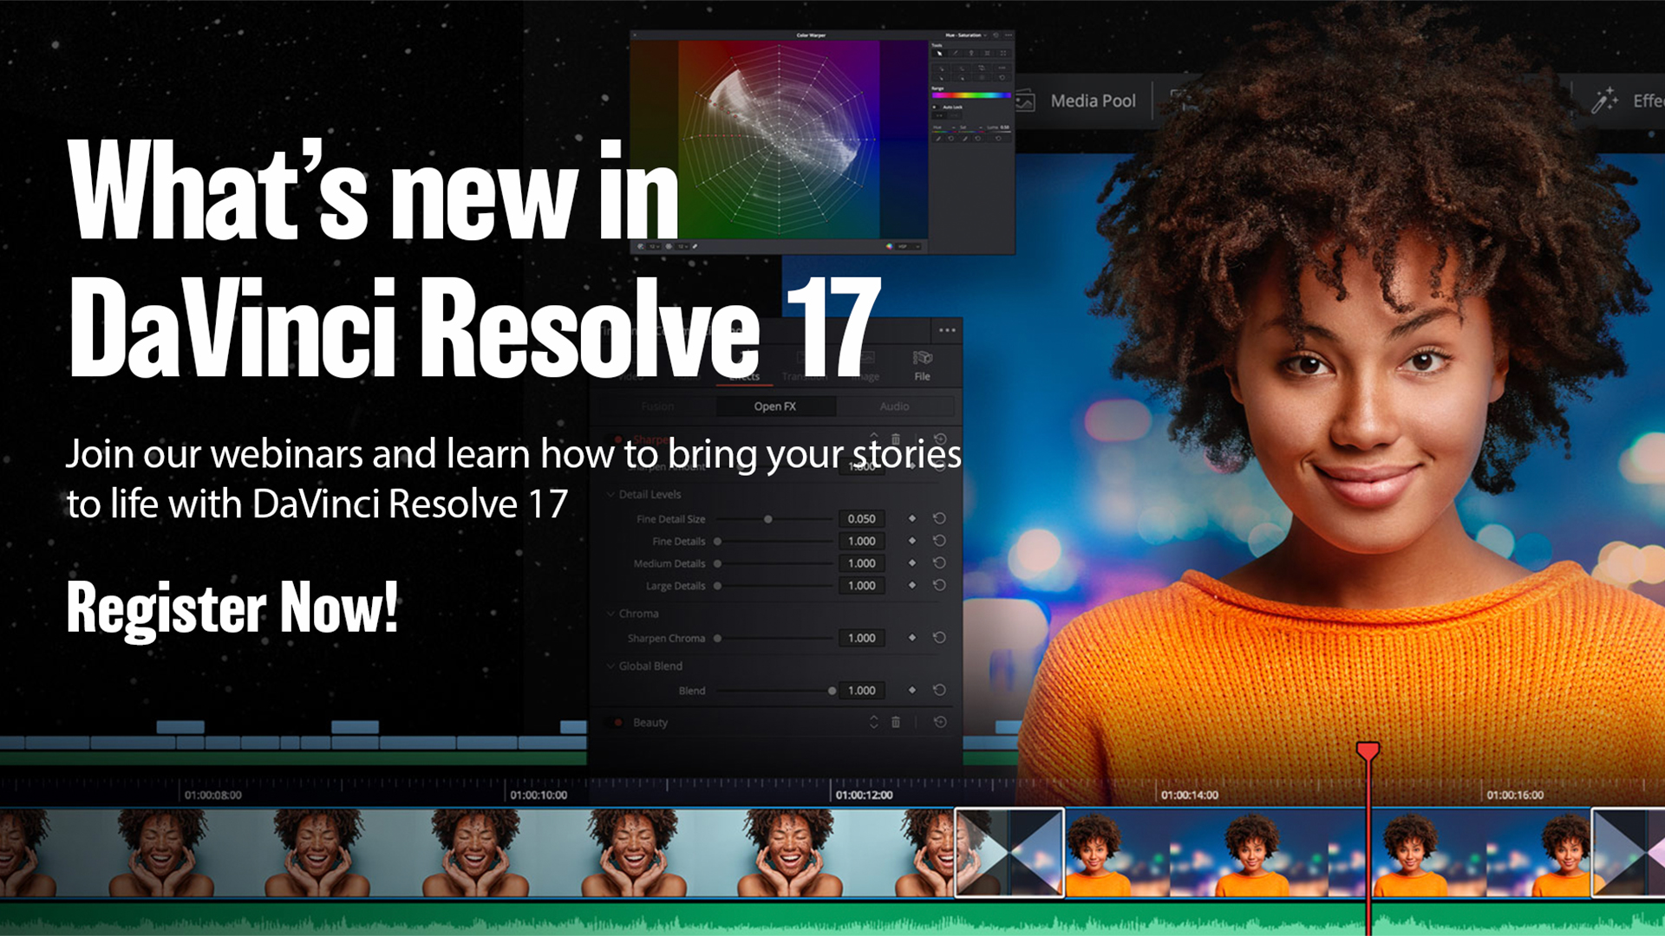
Task: Click the Media Pool picture icon
Action: coord(1026,101)
